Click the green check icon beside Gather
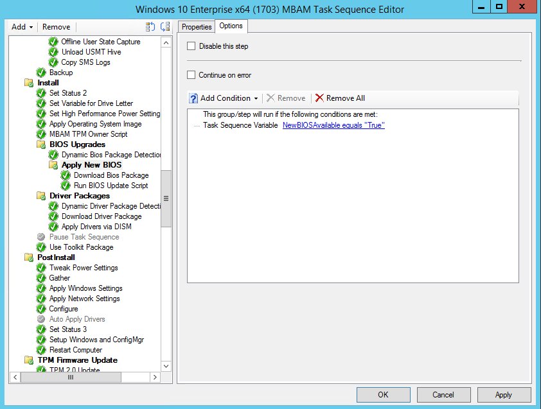Screen dimensions: 541x409 point(41,278)
